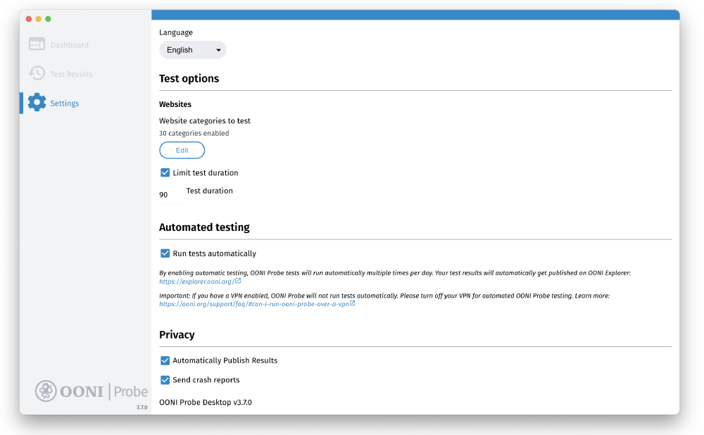704x435 pixels.
Task: Disable Send crash reports
Action: (x=165, y=379)
